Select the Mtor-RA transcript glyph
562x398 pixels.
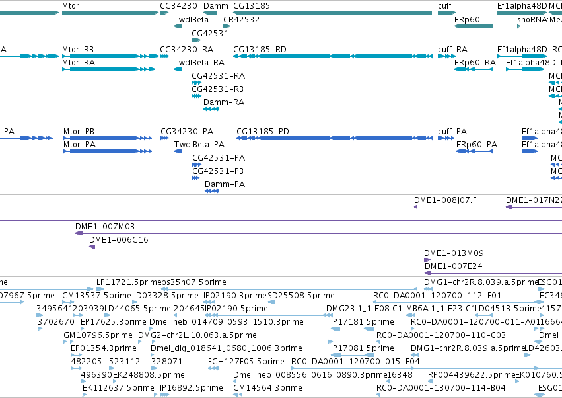(108, 69)
